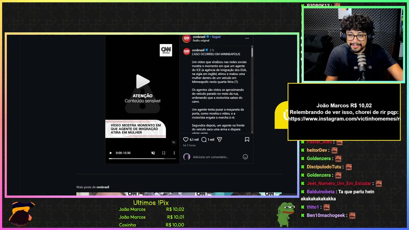Open video player more options (vertical dots)
This screenshot has height=230, width=409.
point(174,153)
